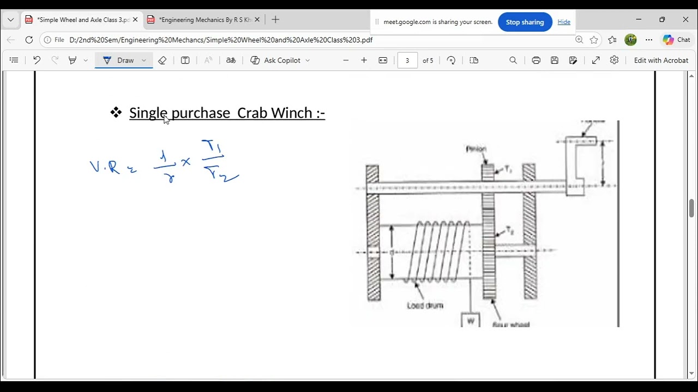Select the Erase tool
This screenshot has height=392, width=698.
point(162,60)
